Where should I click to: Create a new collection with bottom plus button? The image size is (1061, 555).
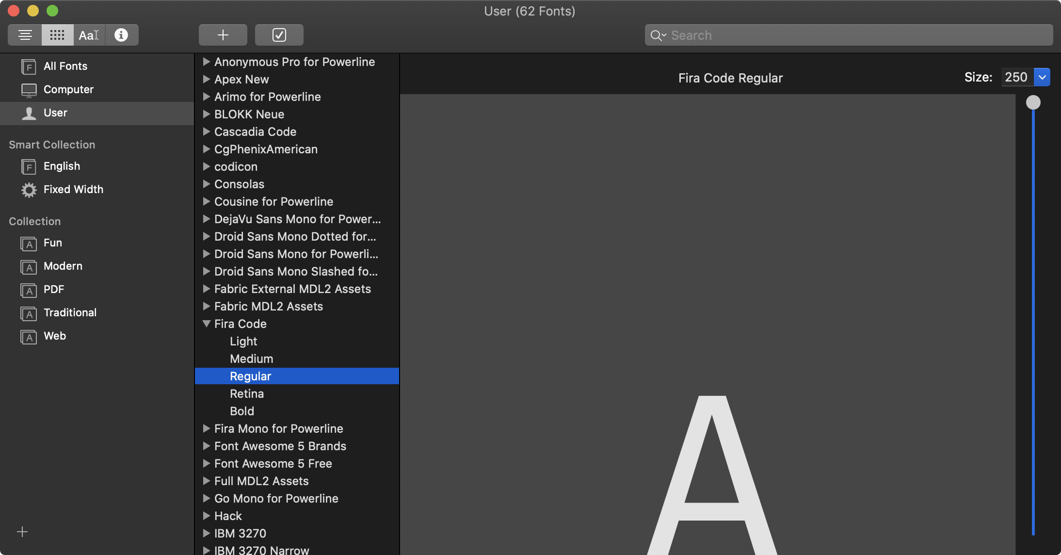click(22, 532)
